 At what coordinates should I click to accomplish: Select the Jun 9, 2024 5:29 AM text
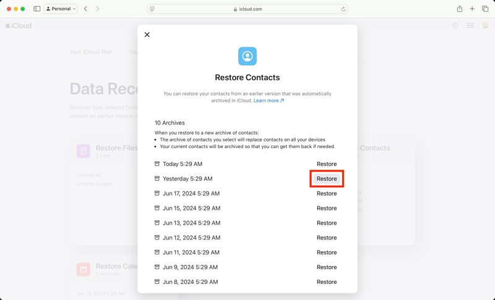(x=191, y=267)
